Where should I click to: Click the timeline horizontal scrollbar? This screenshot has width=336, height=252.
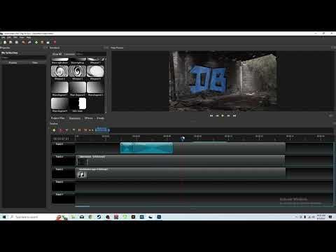82,206
